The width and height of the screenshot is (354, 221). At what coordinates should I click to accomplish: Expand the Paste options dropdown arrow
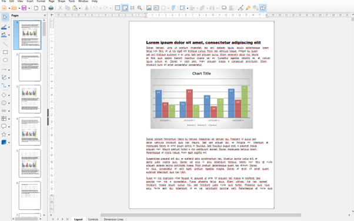(80, 8)
